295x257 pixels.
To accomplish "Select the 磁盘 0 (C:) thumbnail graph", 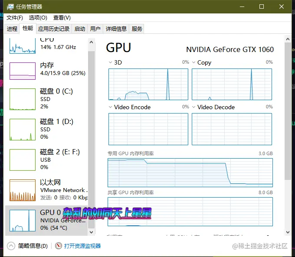I will 23,99.
